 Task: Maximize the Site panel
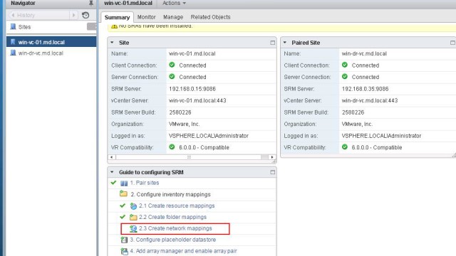coord(272,43)
